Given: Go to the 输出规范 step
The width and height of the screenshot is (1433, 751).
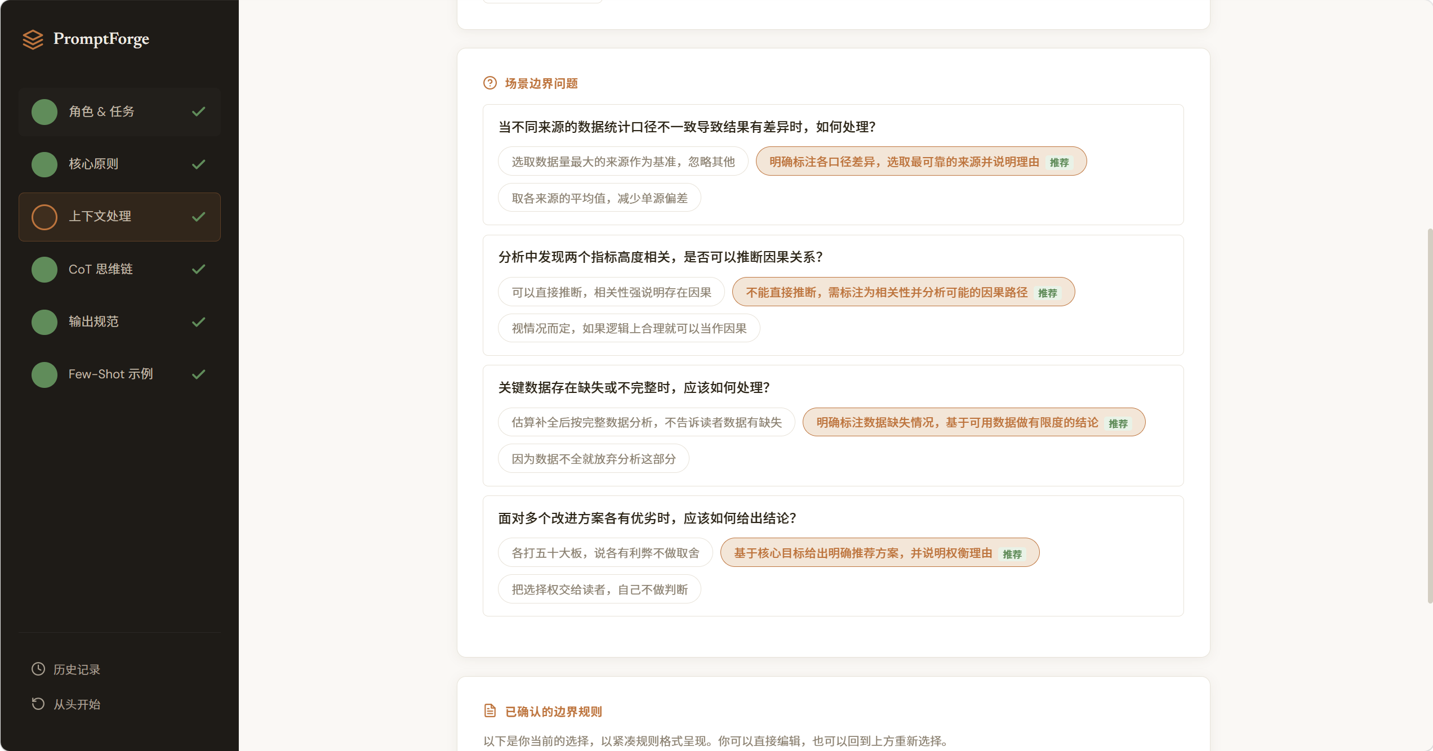Looking at the screenshot, I should coord(119,321).
